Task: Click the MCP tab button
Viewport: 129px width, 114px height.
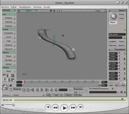Action: 111,85
